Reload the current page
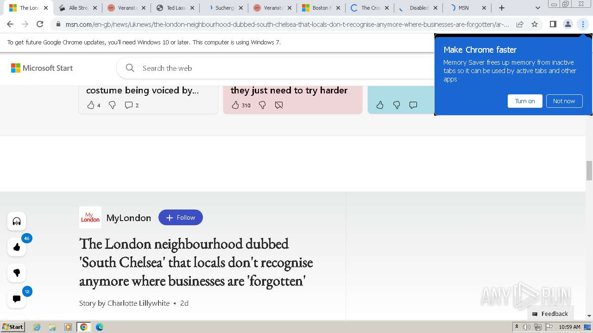This screenshot has height=333, width=593. (x=40, y=24)
